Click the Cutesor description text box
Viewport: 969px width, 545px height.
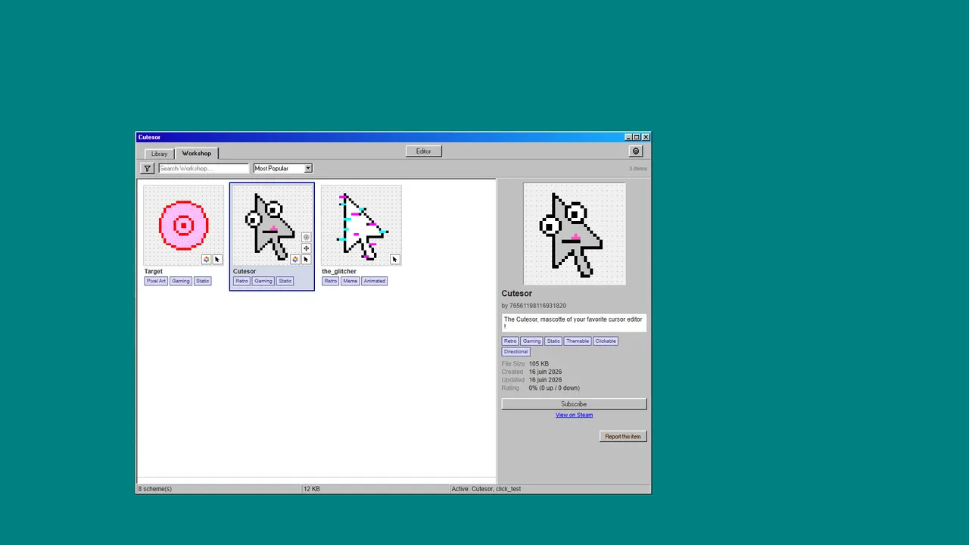coord(574,322)
